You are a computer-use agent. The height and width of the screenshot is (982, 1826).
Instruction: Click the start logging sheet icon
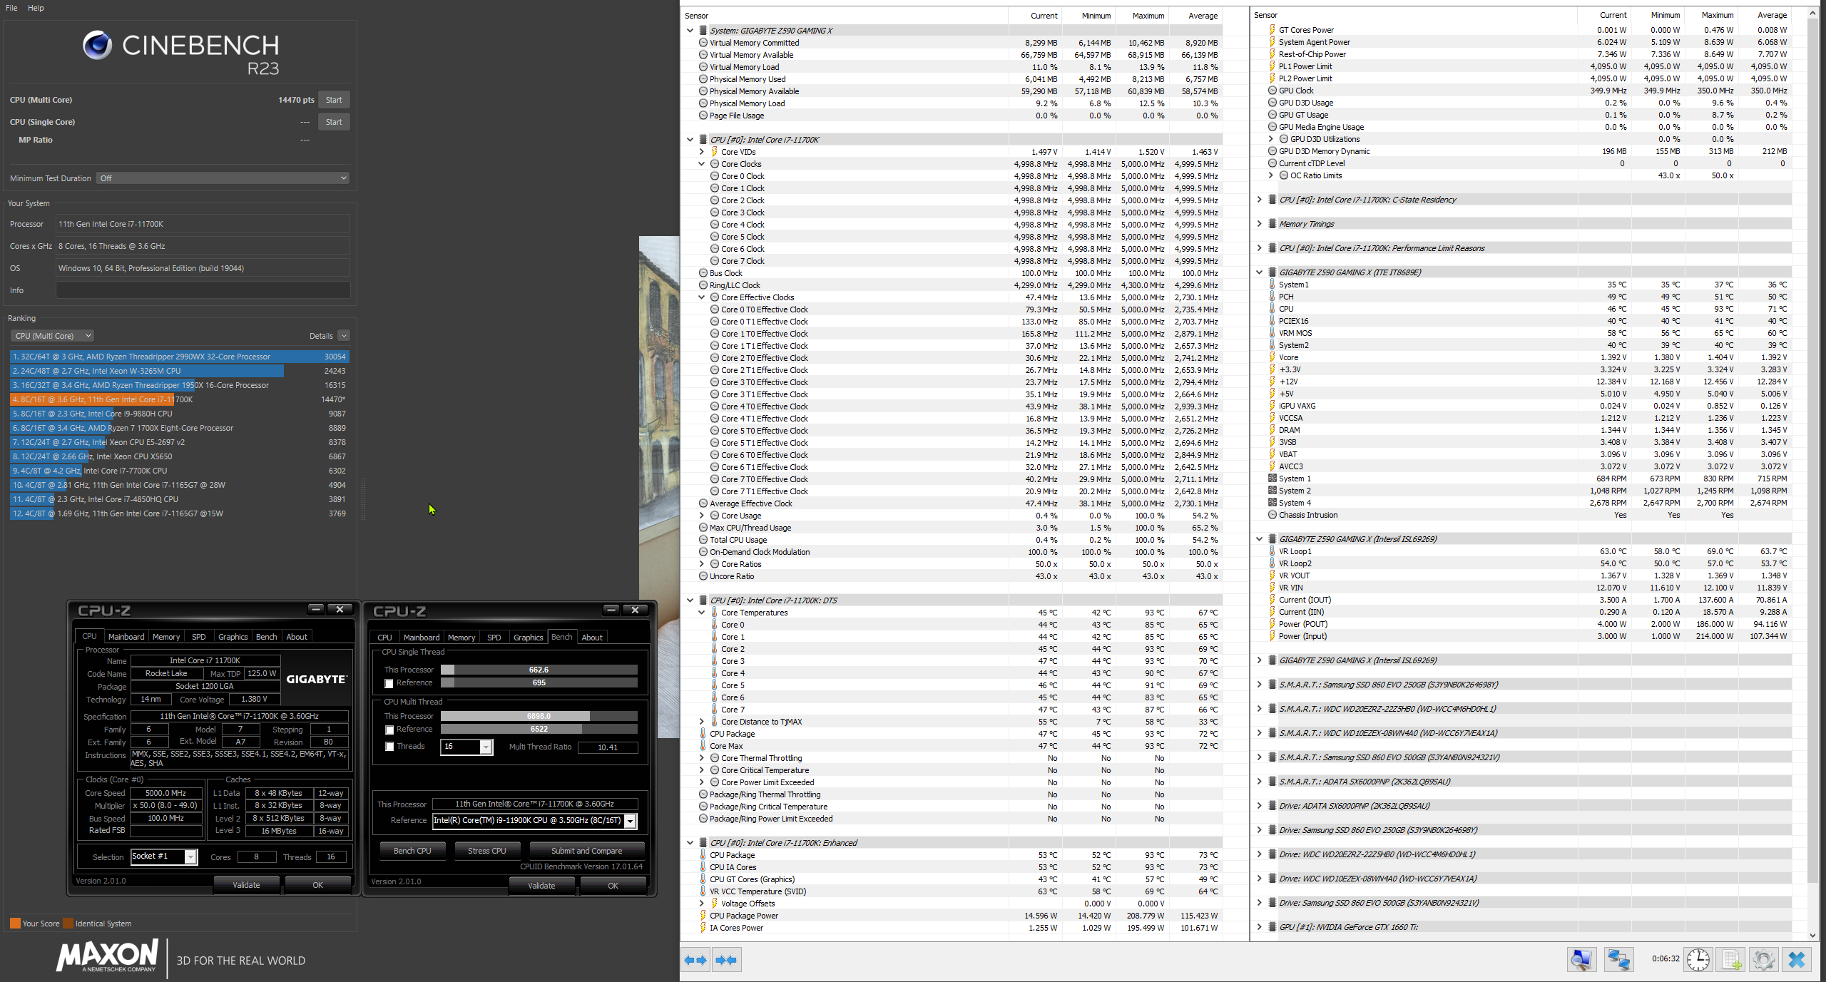coord(1731,960)
